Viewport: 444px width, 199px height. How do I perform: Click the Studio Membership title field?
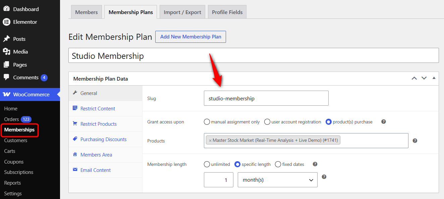254,56
